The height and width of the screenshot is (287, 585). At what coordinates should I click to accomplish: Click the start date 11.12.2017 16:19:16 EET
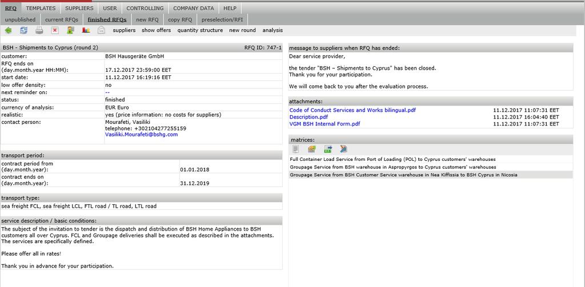tap(138, 78)
